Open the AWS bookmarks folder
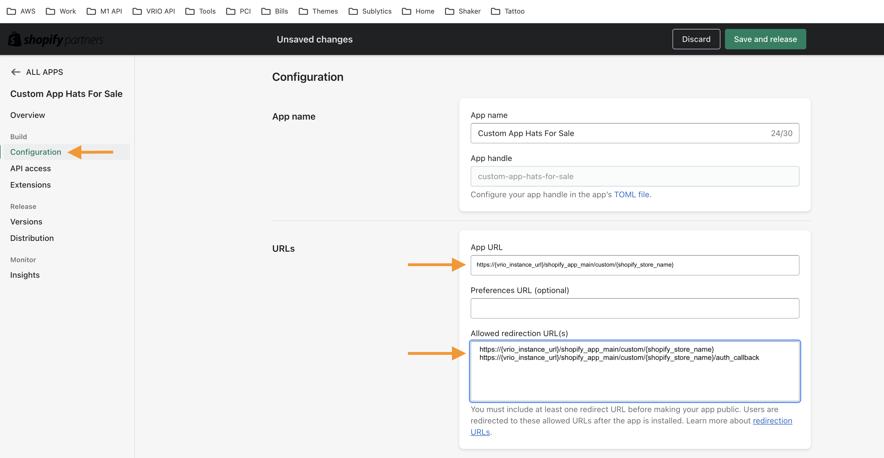Screen dimensions: 884x458 pos(21,11)
